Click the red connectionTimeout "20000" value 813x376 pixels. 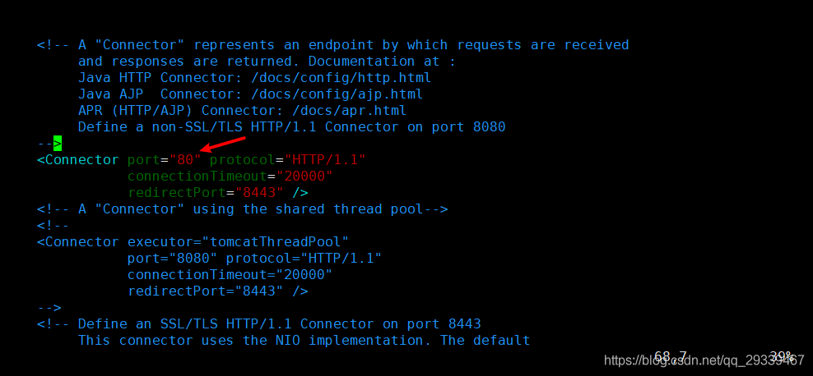click(304, 177)
